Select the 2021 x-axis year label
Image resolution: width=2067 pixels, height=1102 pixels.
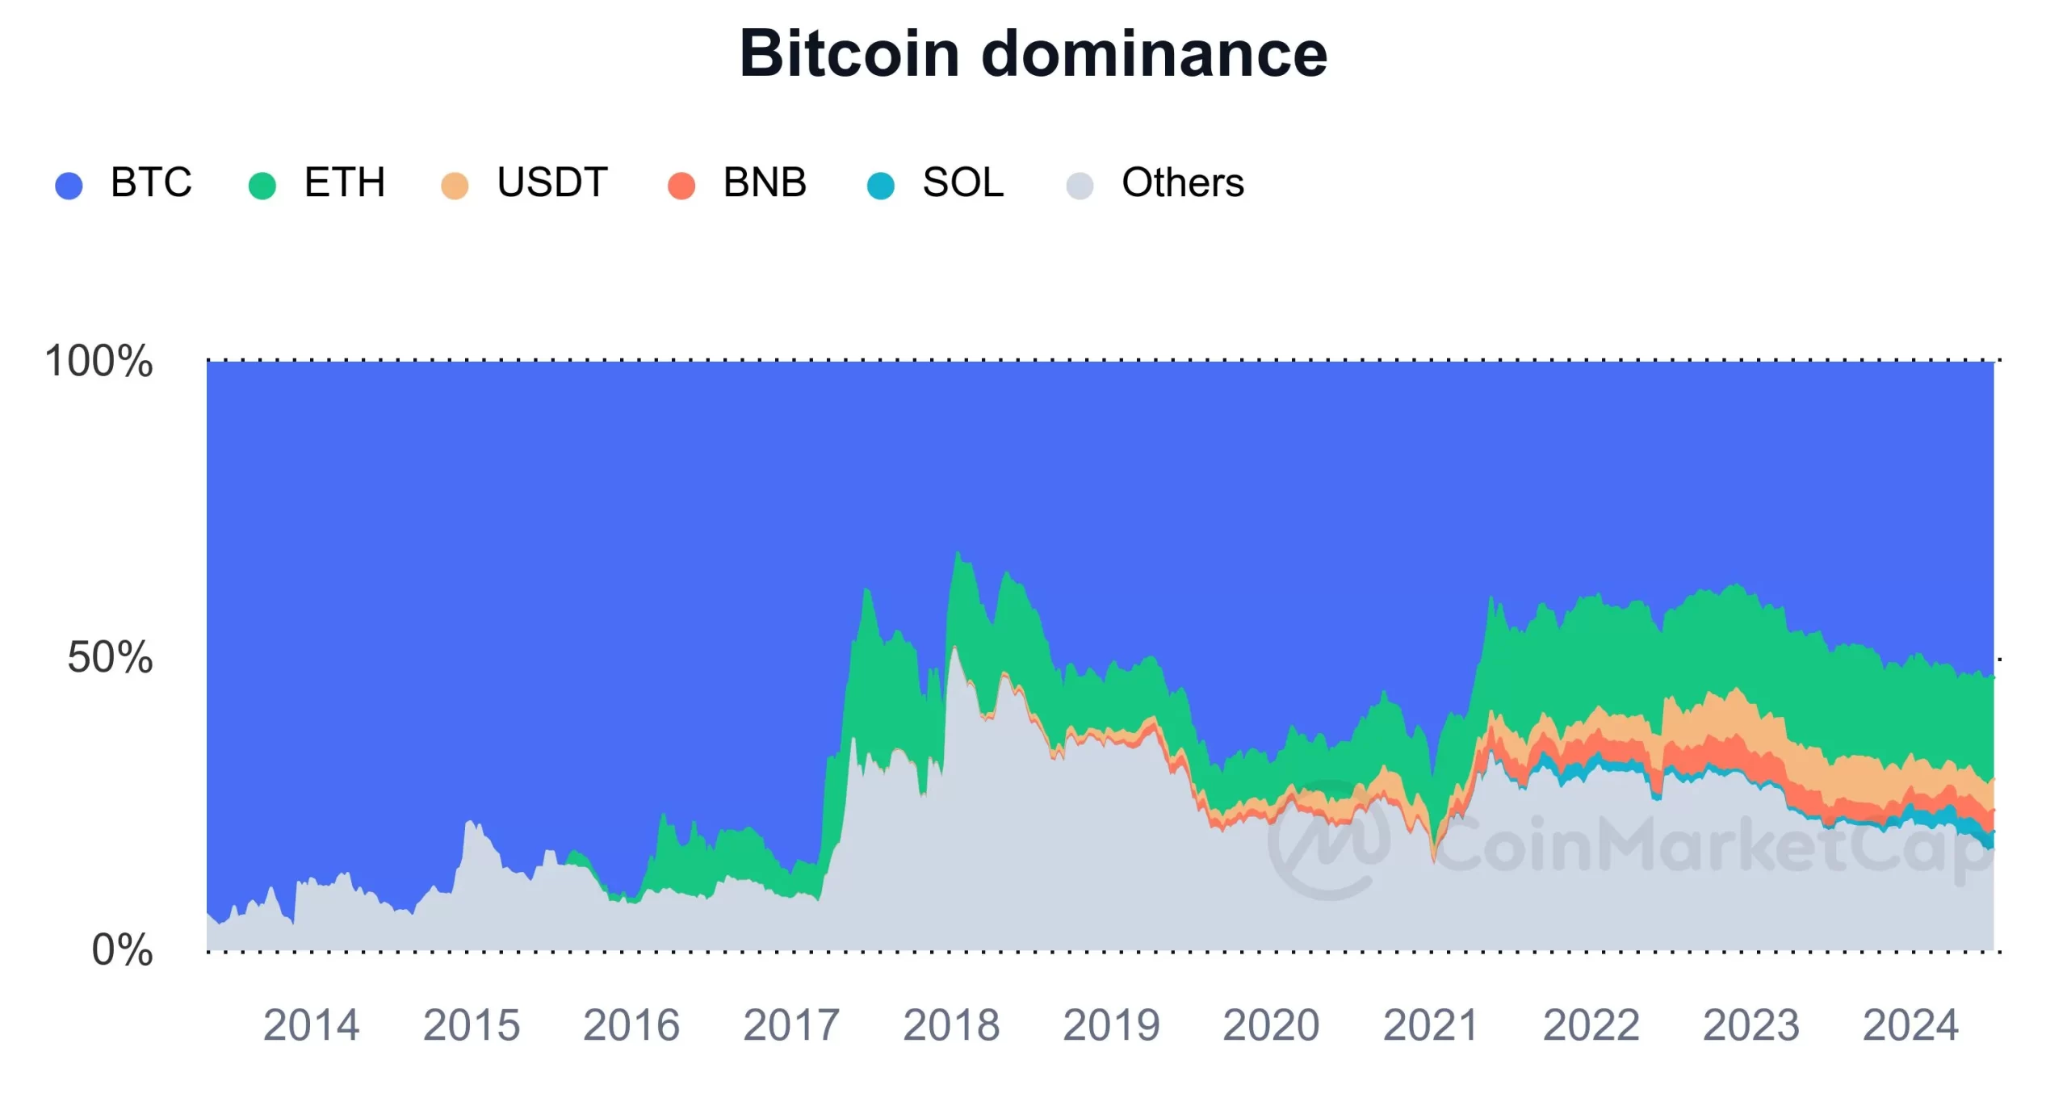click(1430, 1025)
